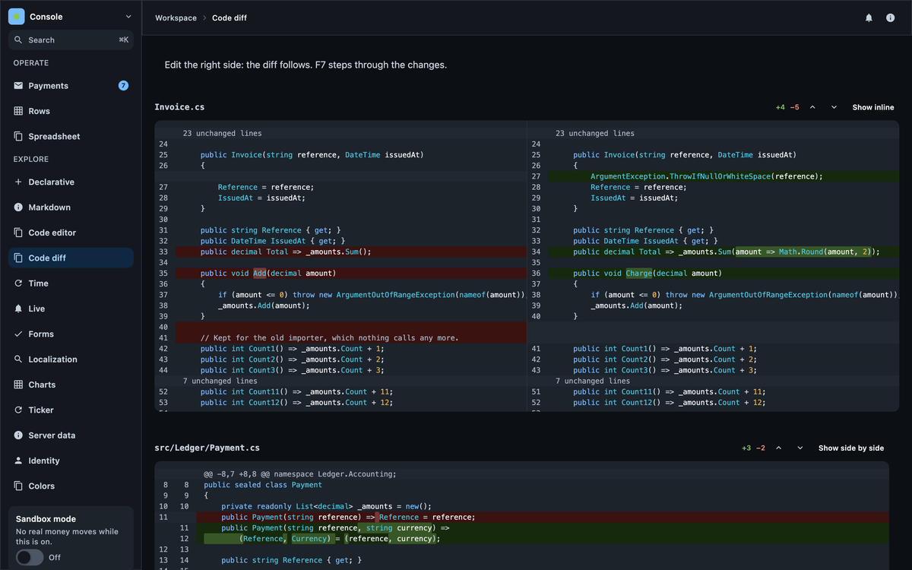Click the namespace Ledger.Accounting hunk header
The width and height of the screenshot is (912, 570).
pos(299,473)
